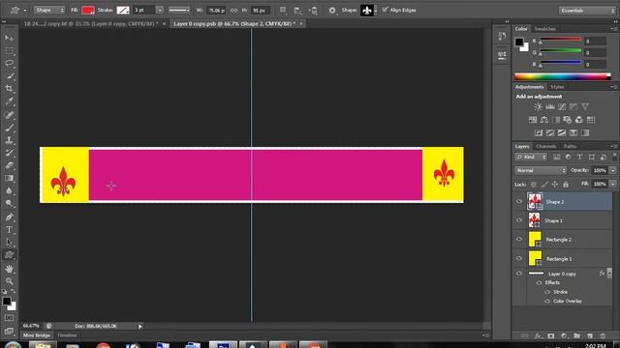
Task: Add a Color Balance adjustment
Action: pos(544,120)
